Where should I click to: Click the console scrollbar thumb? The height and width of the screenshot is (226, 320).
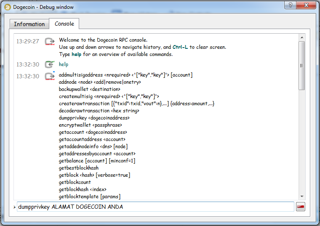[302, 66]
